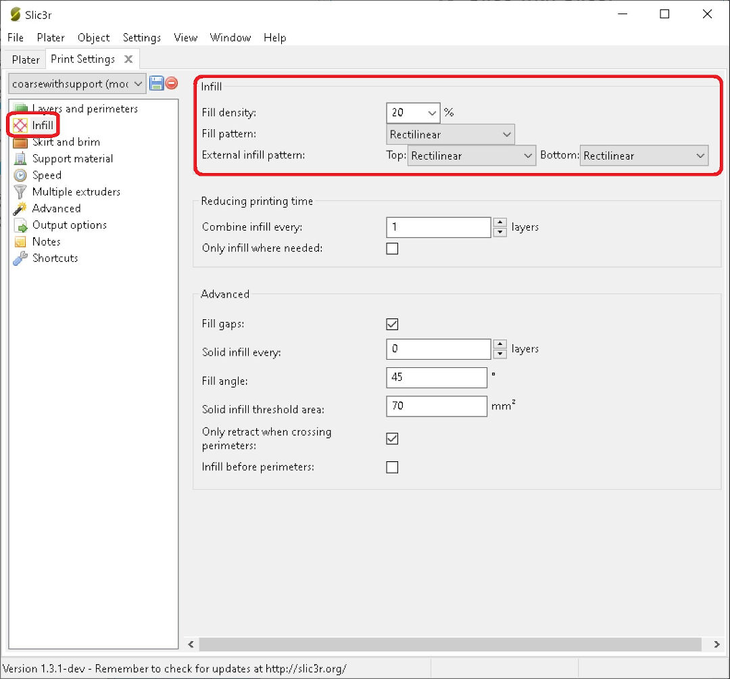Open Output options settings page

(x=70, y=225)
